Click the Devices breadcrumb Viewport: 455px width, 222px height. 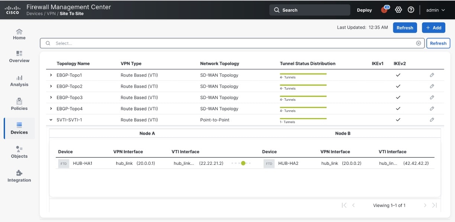tap(35, 13)
